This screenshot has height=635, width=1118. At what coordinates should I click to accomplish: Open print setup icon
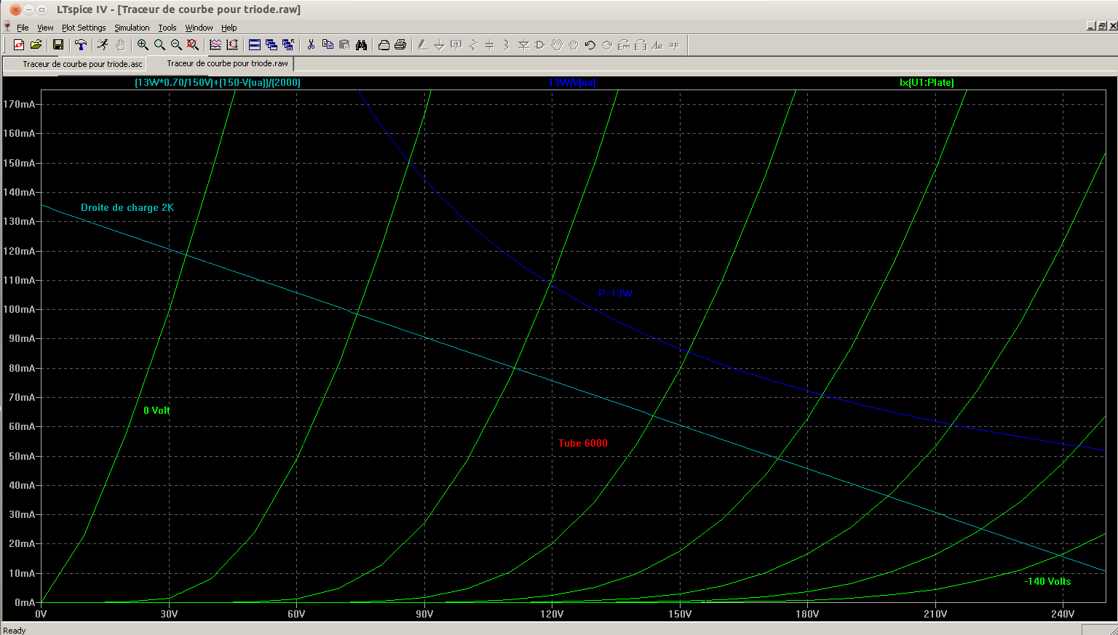click(384, 45)
